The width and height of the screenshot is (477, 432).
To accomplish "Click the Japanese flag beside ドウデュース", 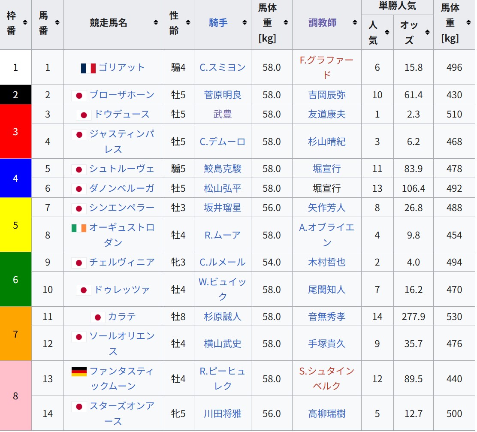I will [x=83, y=115].
